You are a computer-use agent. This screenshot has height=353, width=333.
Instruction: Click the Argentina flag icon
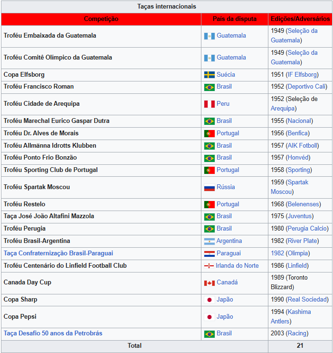point(209,242)
